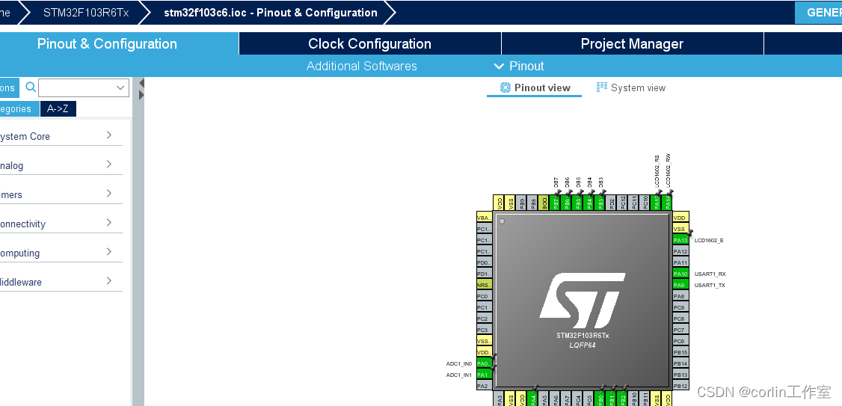Select pin PC8 on the chip
The width and height of the screenshot is (842, 406).
click(680, 319)
